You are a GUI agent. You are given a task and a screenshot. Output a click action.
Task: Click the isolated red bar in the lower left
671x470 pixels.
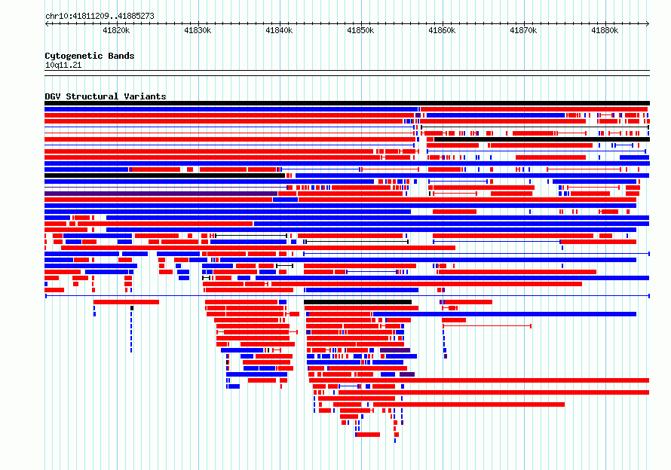tap(126, 302)
